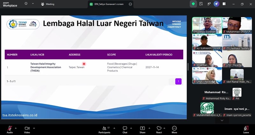Expand the Chat options arrow
This screenshot has width=255, height=135.
[131, 128]
